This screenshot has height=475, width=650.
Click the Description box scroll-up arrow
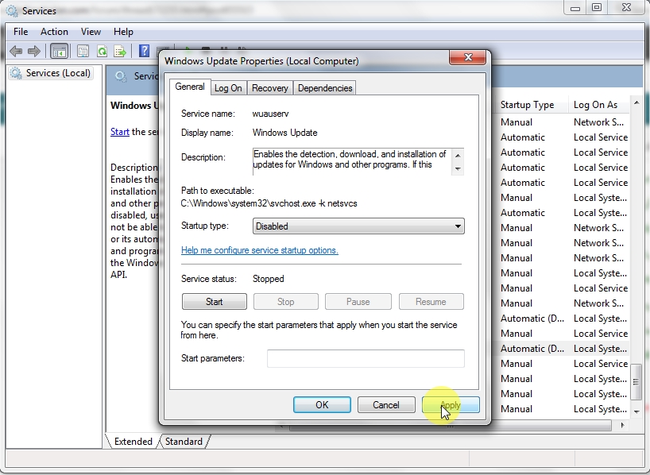[458, 156]
